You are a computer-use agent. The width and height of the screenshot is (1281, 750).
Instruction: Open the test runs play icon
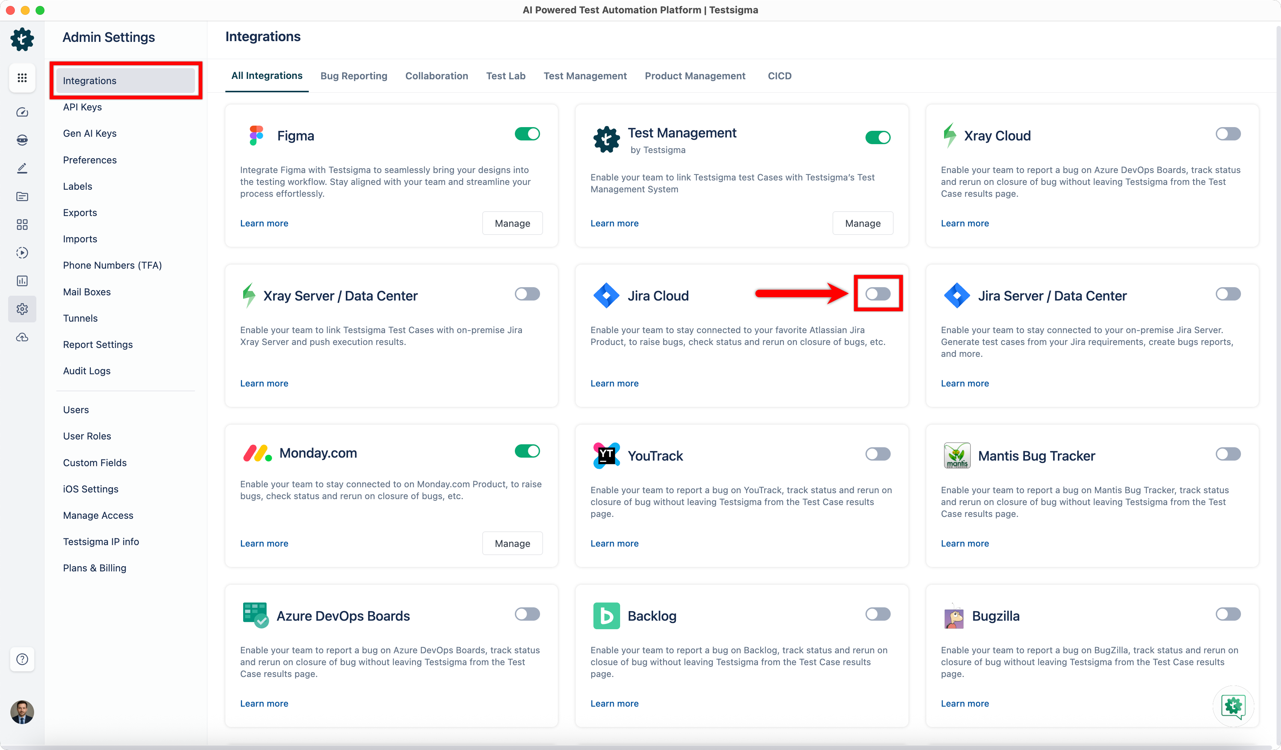(22, 253)
